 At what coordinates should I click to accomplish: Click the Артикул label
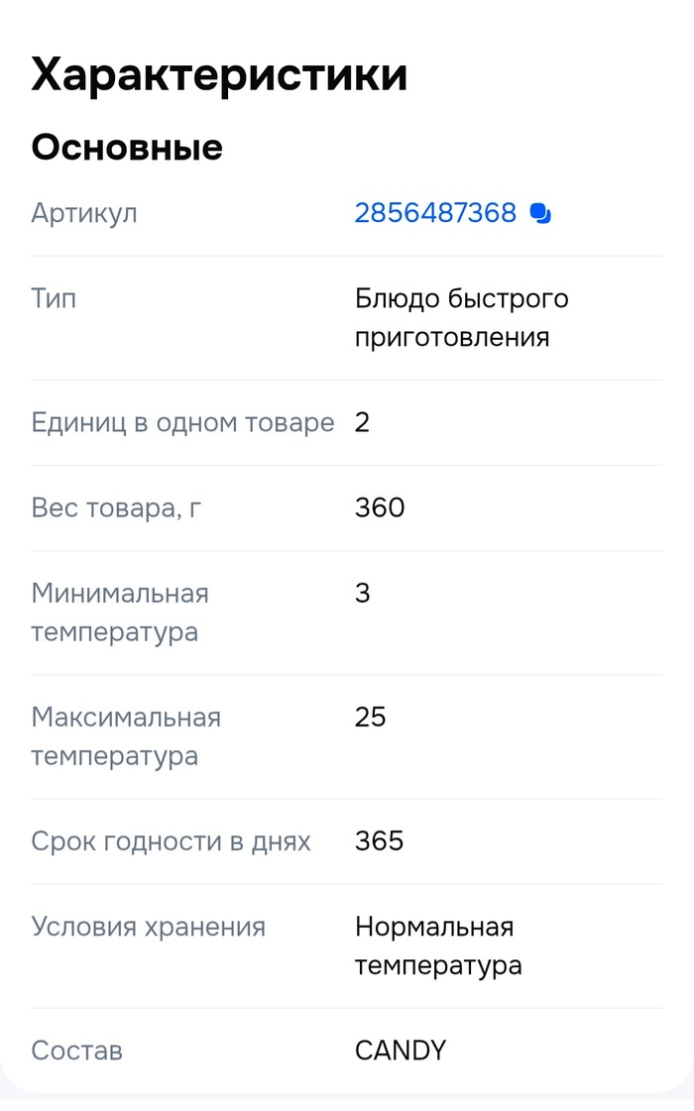click(84, 213)
